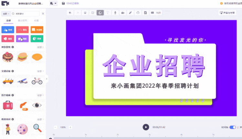242x139 pixels.
Task: Zoom in with the plus button
Action: pyautogui.click(x=70, y=127)
